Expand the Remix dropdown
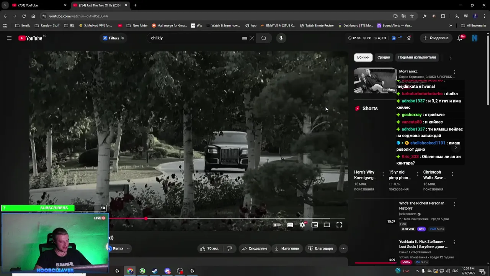The height and width of the screenshot is (276, 490). (128, 248)
